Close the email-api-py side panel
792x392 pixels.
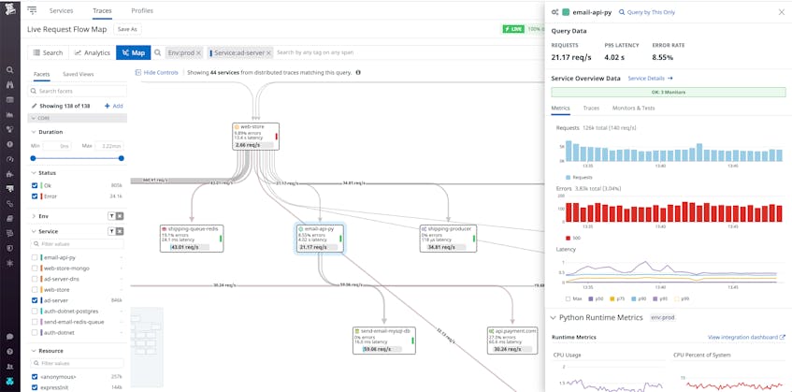(x=782, y=12)
